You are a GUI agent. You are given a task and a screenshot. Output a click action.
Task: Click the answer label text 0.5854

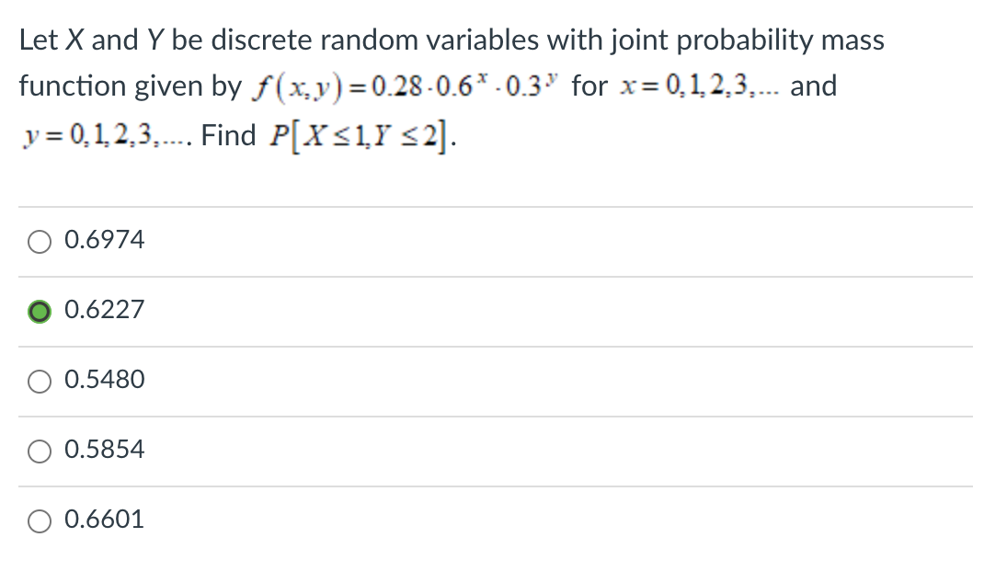(104, 450)
